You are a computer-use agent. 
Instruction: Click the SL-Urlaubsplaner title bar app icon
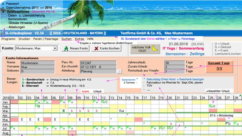click(x=2, y=33)
